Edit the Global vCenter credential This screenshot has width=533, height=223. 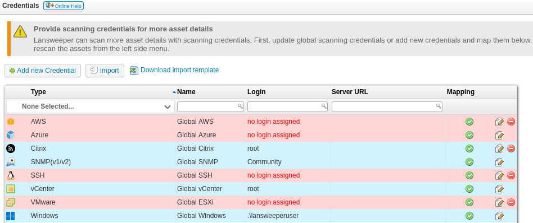coord(499,189)
